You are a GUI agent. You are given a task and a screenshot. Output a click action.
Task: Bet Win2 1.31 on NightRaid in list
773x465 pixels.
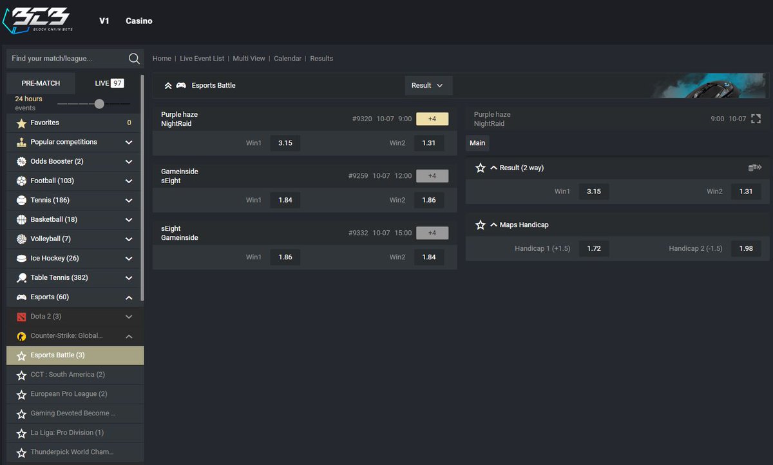[429, 143]
